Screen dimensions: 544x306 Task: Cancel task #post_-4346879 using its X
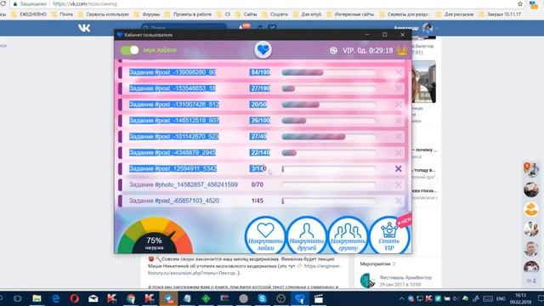[x=399, y=153]
